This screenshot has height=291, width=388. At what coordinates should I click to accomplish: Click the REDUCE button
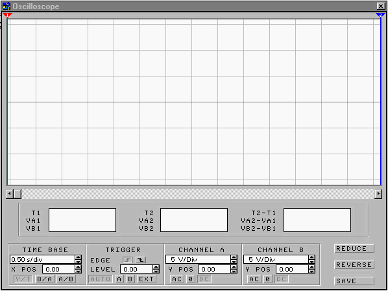pyautogui.click(x=354, y=248)
